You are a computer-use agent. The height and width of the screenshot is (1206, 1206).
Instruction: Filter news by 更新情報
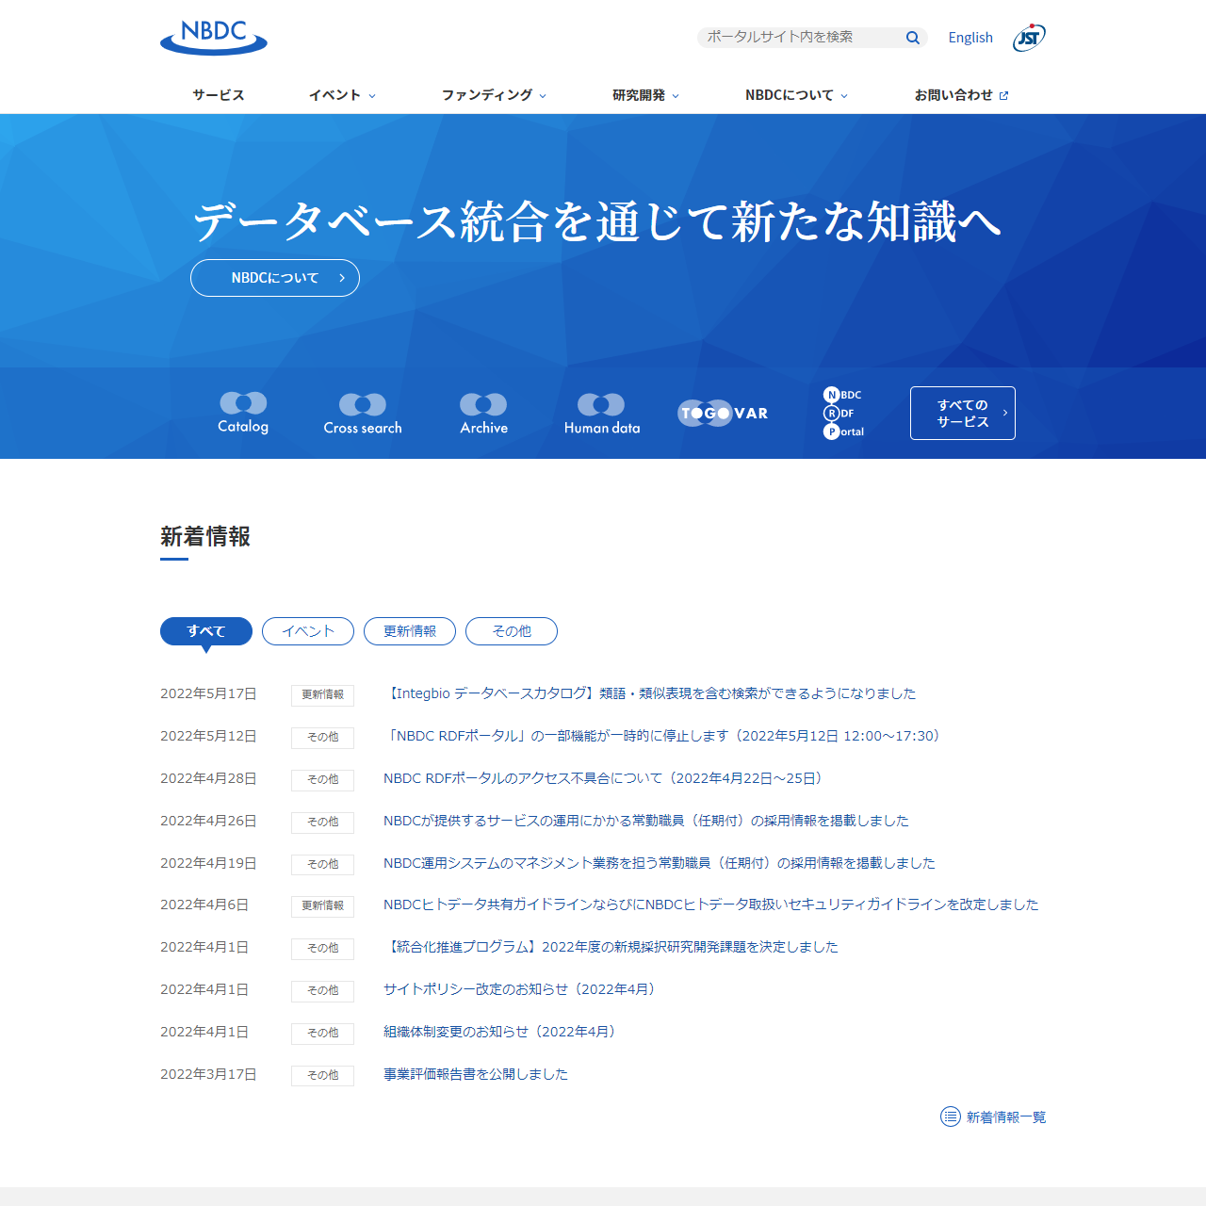click(410, 631)
